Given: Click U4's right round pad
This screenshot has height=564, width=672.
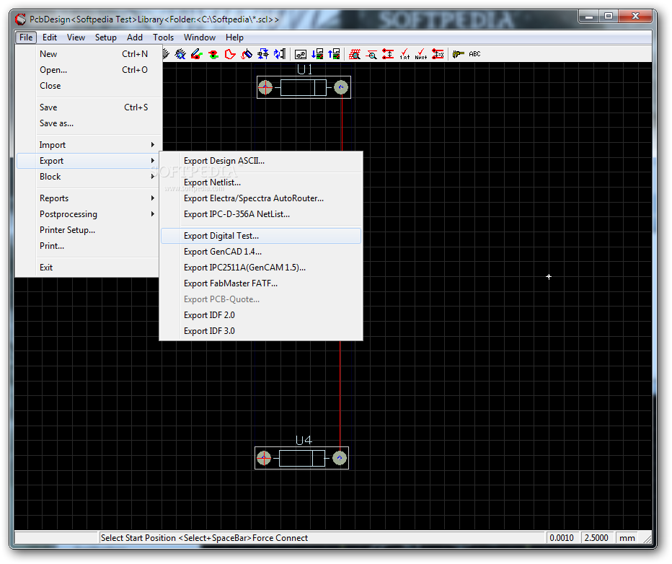Looking at the screenshot, I should pyautogui.click(x=340, y=458).
